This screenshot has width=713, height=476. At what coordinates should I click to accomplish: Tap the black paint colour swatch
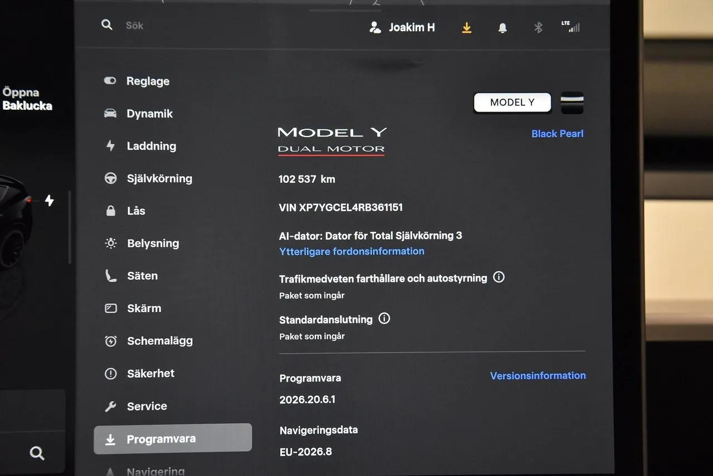(x=572, y=103)
